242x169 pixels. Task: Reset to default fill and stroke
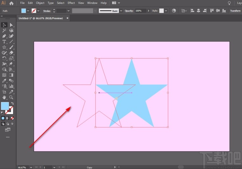[x=2, y=113]
